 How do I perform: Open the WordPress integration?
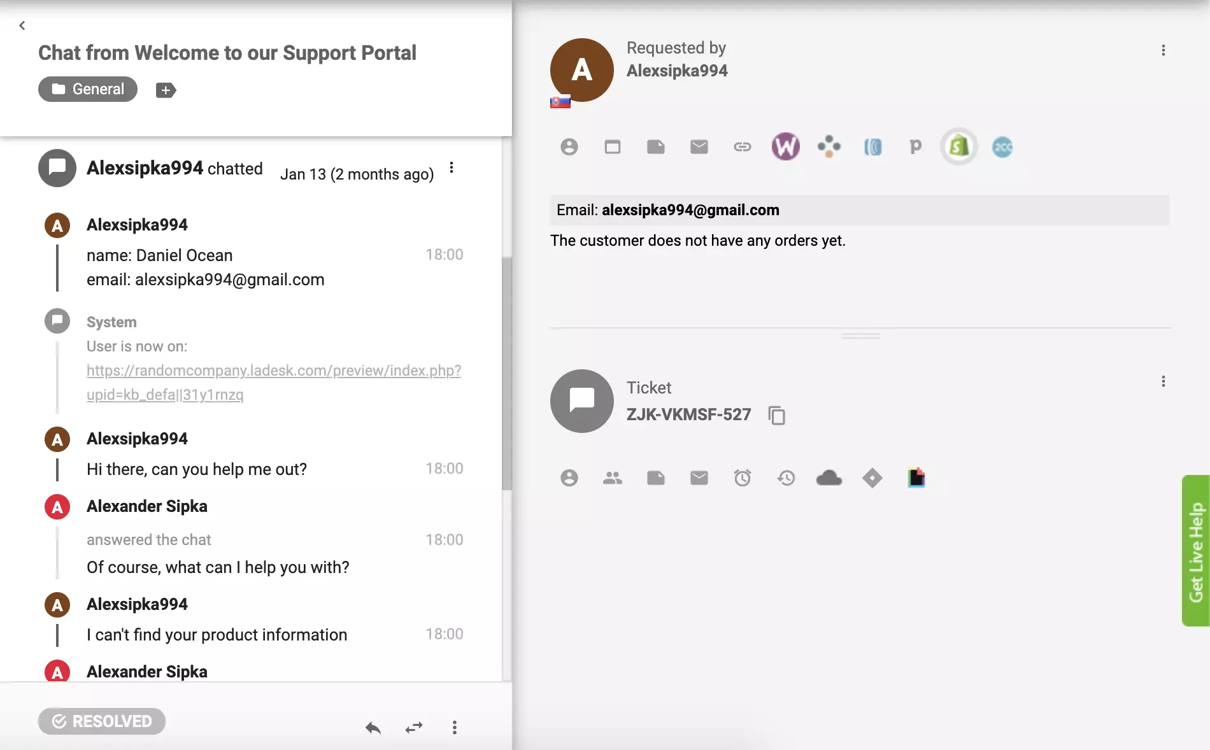[785, 146]
